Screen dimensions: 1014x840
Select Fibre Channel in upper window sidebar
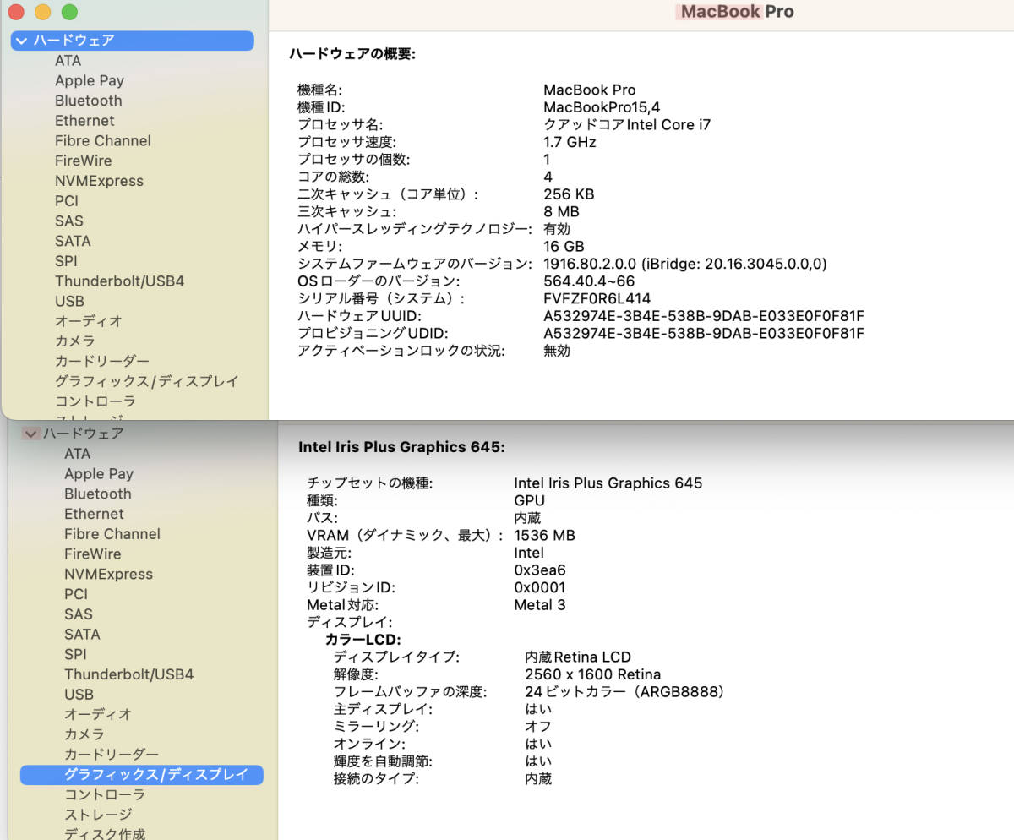(103, 141)
